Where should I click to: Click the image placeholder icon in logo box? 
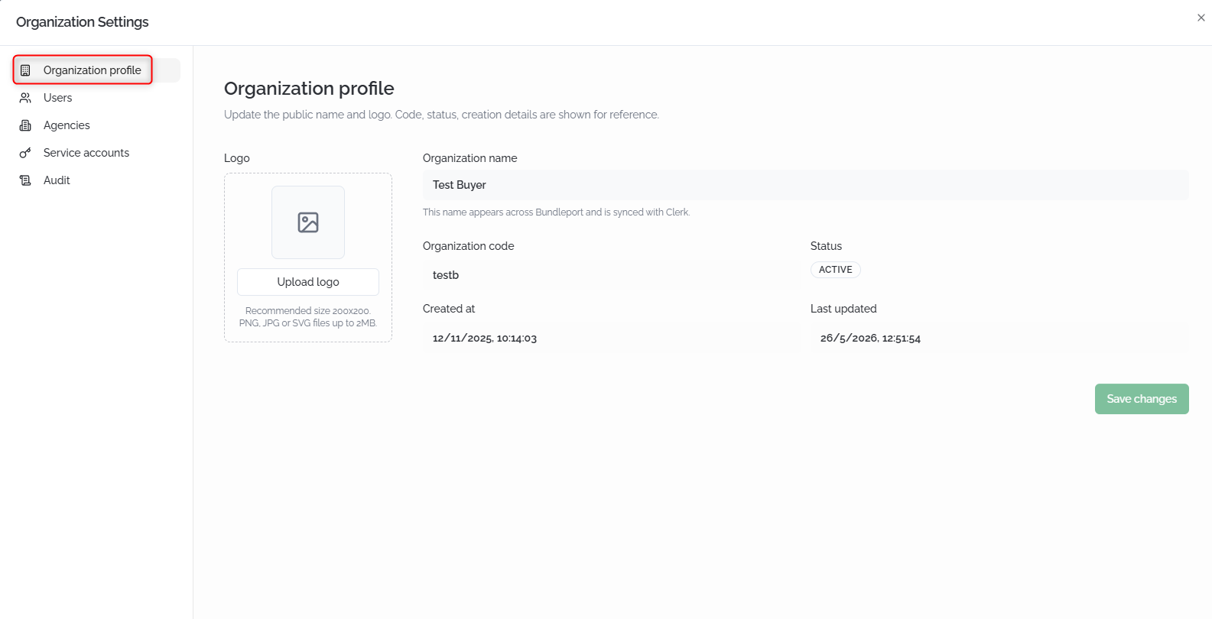point(308,222)
